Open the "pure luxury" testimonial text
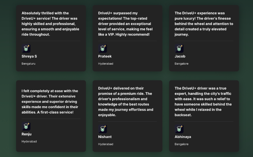Image resolution: width=253 pixels, height=157 pixels. point(204,24)
